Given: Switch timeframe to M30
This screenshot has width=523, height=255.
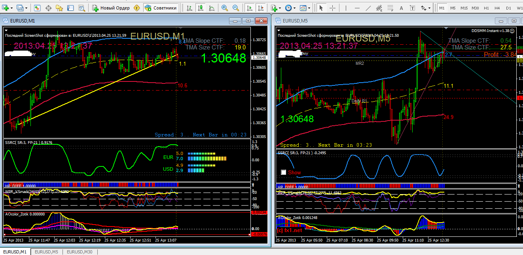Looking at the screenshot, I should pos(475,8).
